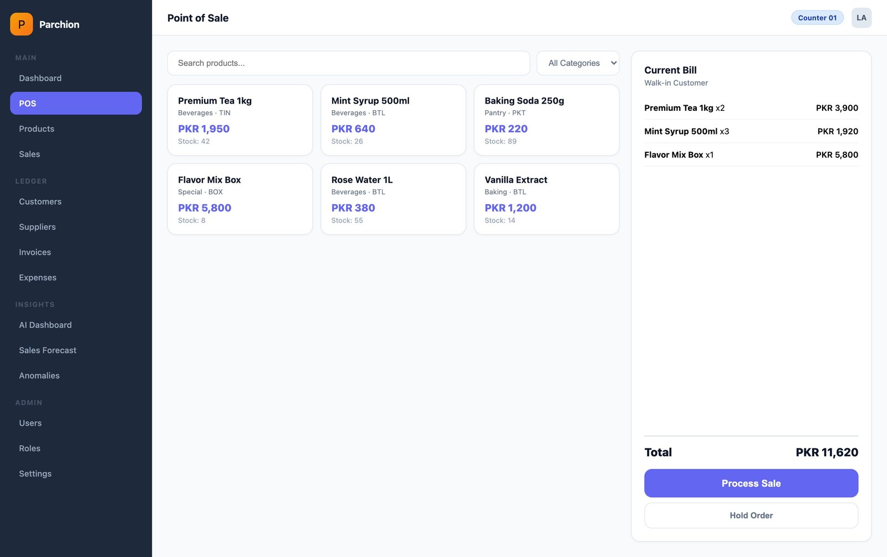Image resolution: width=887 pixels, height=557 pixels.
Task: Open the Settings admin page
Action: tap(35, 473)
